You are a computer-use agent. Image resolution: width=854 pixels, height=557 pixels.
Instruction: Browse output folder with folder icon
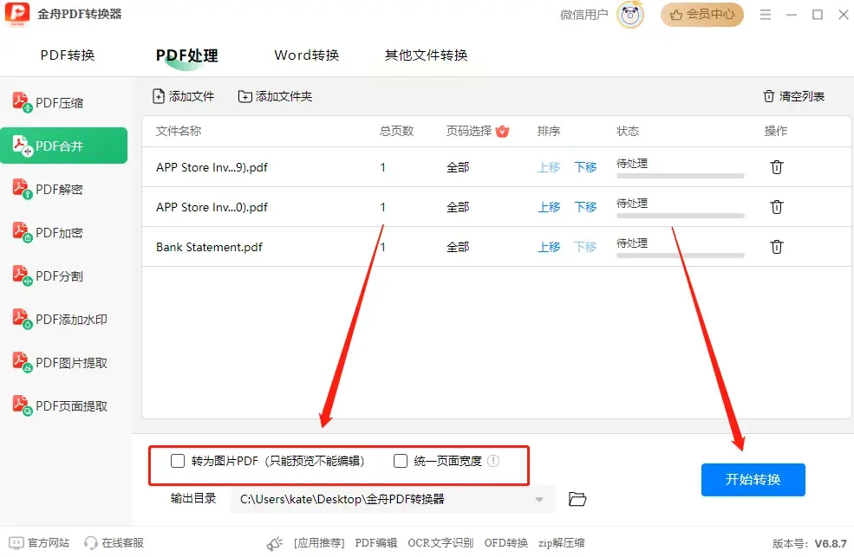(577, 499)
